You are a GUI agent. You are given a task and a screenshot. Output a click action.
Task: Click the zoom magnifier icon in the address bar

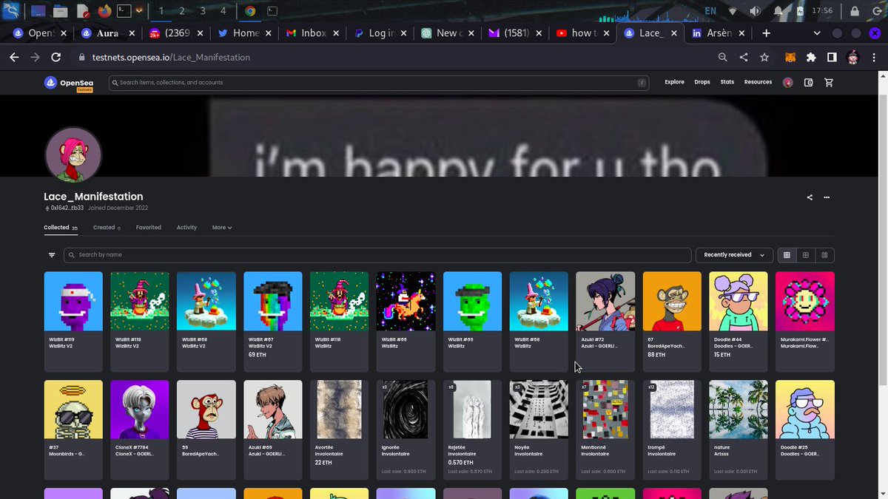coord(723,57)
